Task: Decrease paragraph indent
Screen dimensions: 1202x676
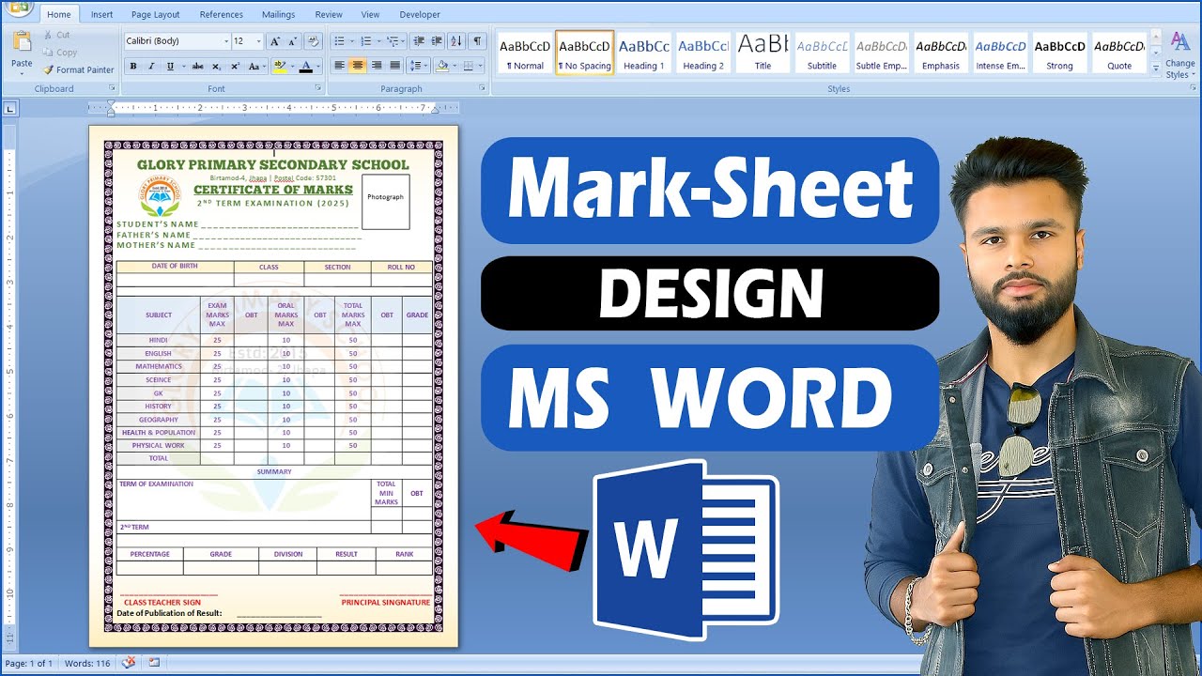Action: click(x=419, y=41)
